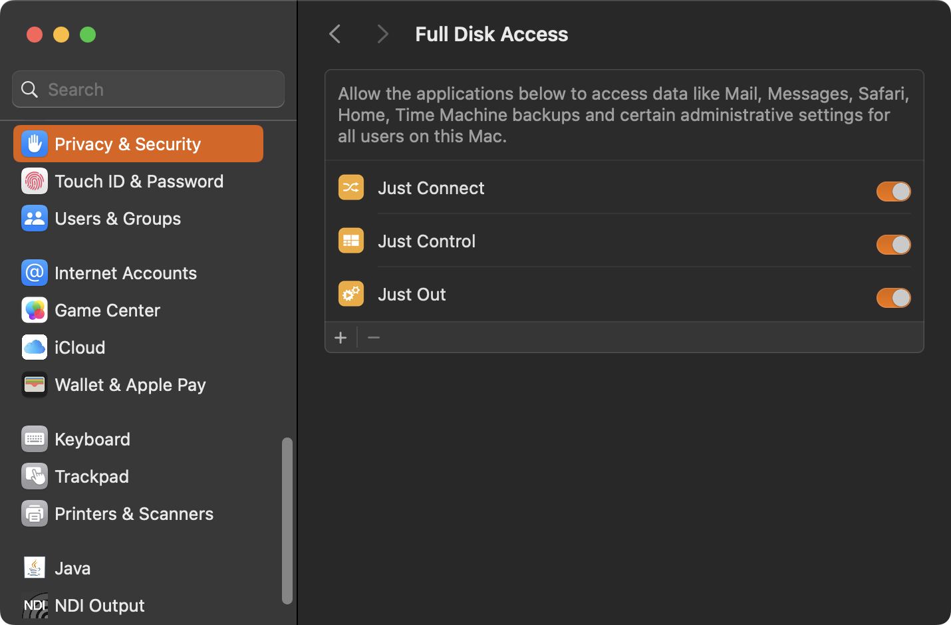Close the System Settings window
951x625 pixels.
[x=35, y=34]
